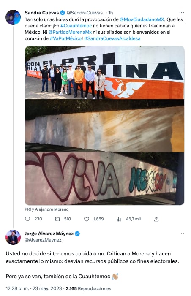Click Sandra Cuevas's verified badge

pyautogui.click(x=63, y=13)
